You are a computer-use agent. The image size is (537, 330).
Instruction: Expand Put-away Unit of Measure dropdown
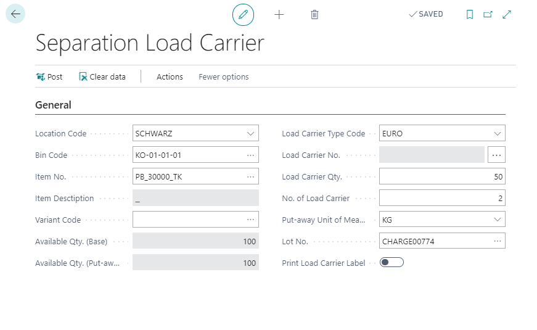tap(498, 220)
